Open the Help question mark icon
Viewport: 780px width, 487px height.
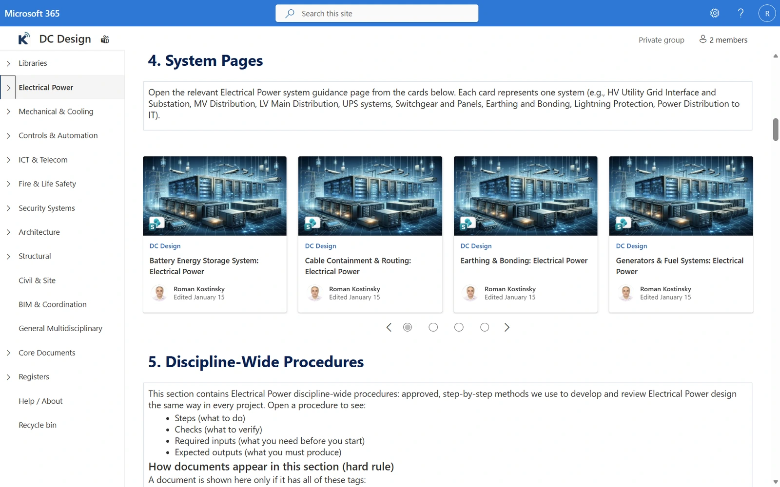tap(741, 13)
